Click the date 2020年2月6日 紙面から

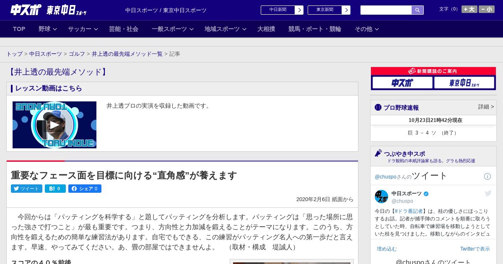(x=325, y=199)
